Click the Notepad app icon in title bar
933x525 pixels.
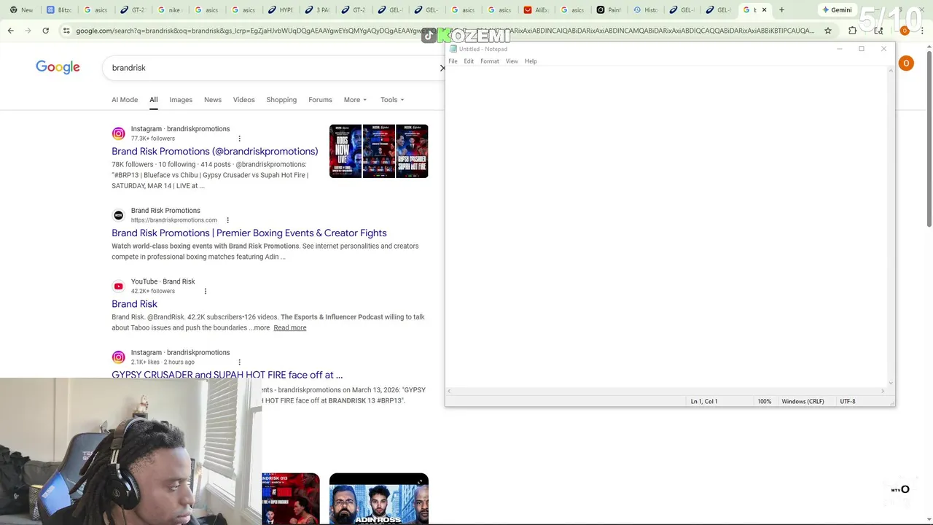[x=453, y=49]
